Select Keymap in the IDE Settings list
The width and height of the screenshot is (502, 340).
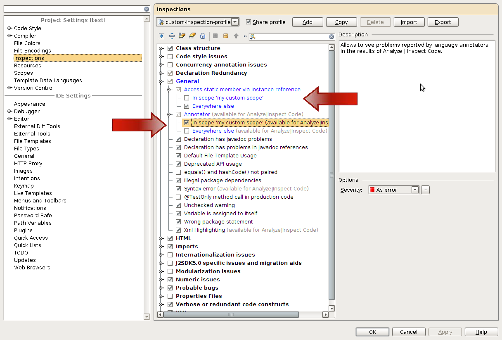24,185
